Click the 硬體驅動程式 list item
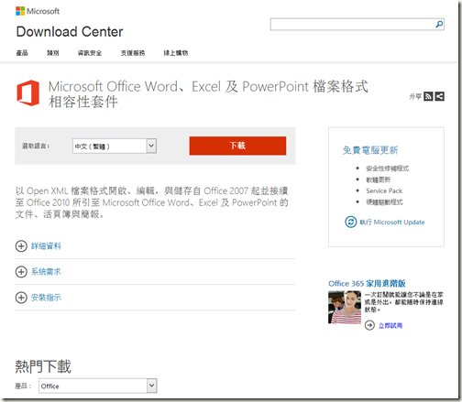Image resolution: width=462 pixels, height=402 pixels. (384, 202)
